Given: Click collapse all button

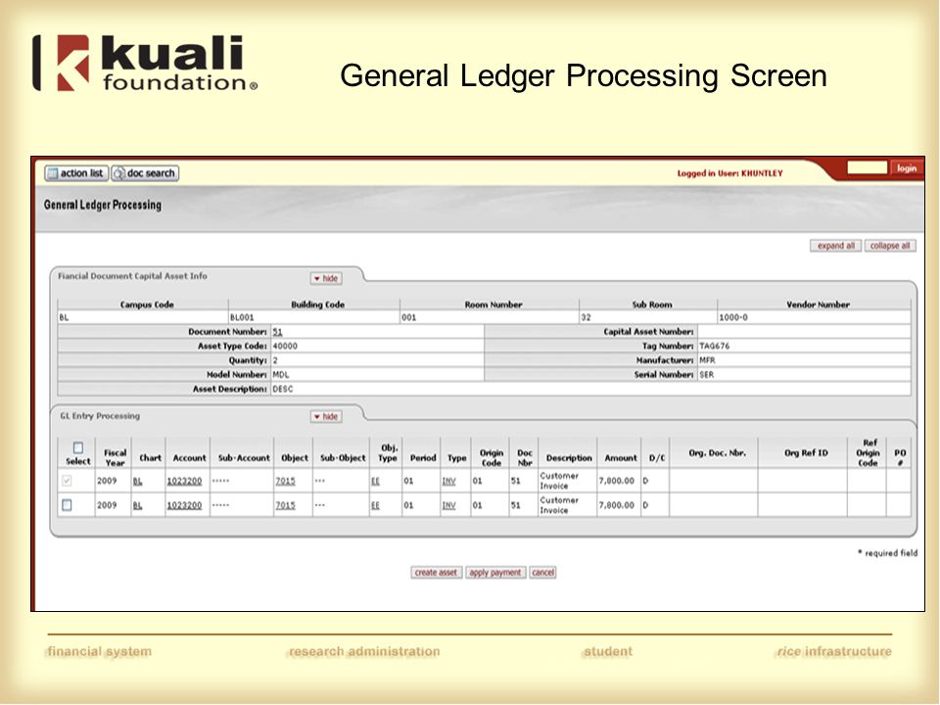Looking at the screenshot, I should pyautogui.click(x=890, y=246).
